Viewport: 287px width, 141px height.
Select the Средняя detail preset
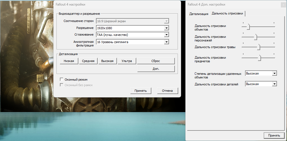click(88, 61)
